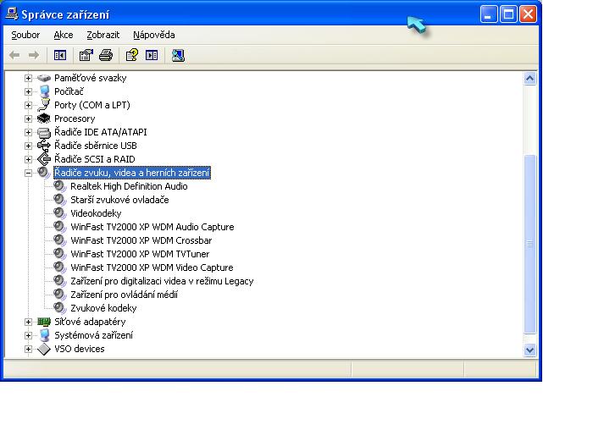
Task: Select the VSO devices label
Action: pos(79,350)
